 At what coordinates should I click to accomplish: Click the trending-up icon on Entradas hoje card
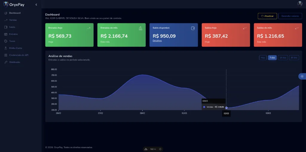tap(88, 28)
